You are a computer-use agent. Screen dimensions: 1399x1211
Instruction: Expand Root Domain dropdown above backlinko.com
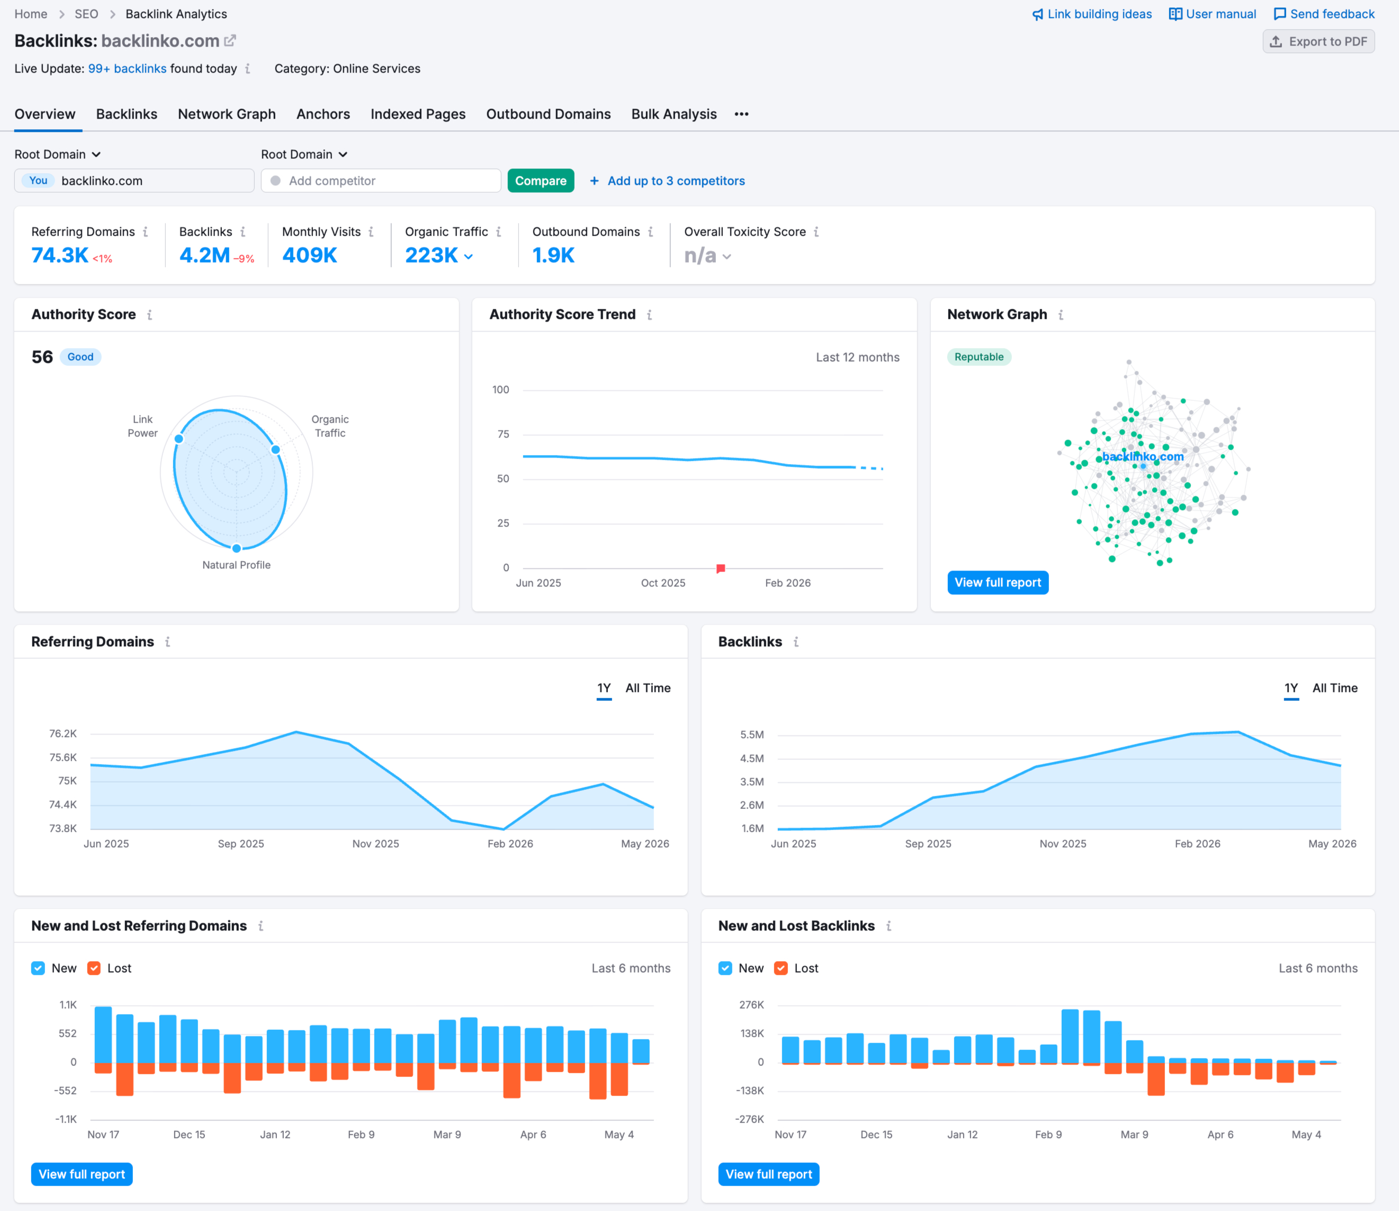click(x=57, y=155)
